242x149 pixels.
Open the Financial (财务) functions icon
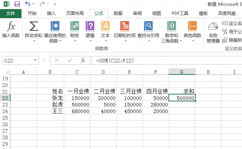[x=75, y=26]
